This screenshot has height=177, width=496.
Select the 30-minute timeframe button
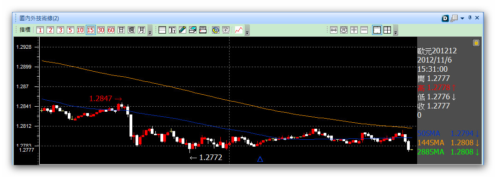point(101,30)
